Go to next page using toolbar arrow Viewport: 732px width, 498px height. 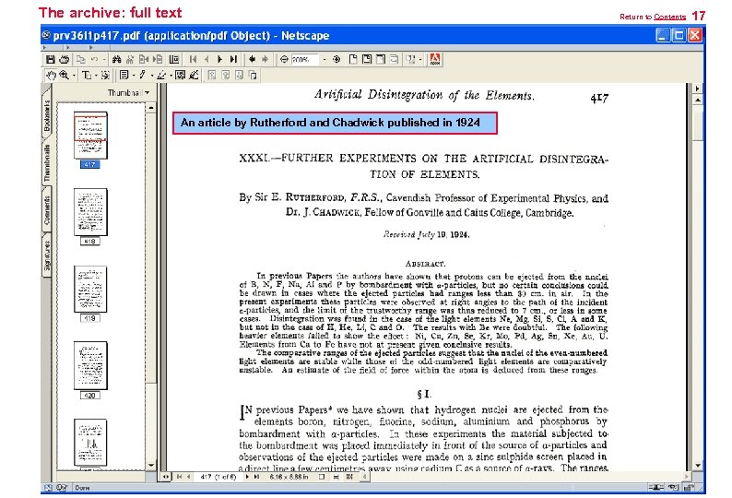point(220,59)
